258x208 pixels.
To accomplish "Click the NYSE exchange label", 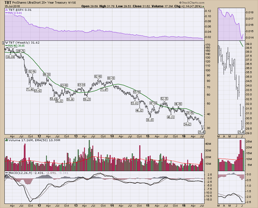I will (72, 3).
